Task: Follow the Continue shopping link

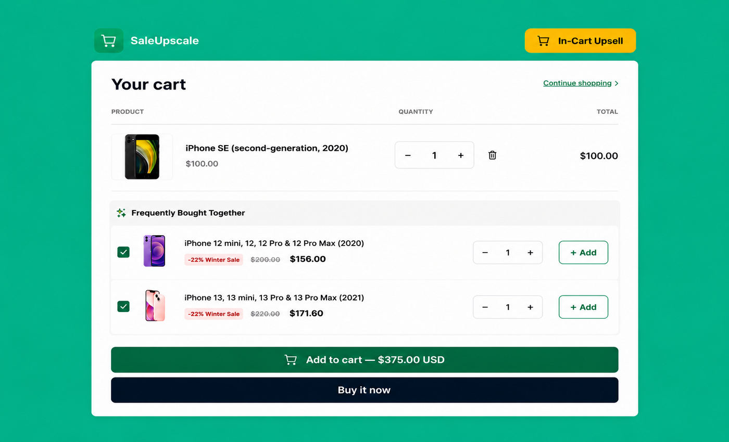Action: 581,83
